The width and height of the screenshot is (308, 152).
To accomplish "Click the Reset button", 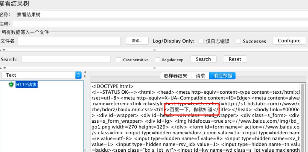I will tap(235, 59).
